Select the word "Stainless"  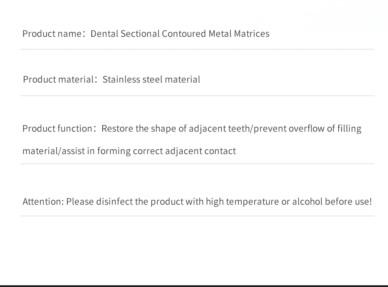pyautogui.click(x=122, y=80)
